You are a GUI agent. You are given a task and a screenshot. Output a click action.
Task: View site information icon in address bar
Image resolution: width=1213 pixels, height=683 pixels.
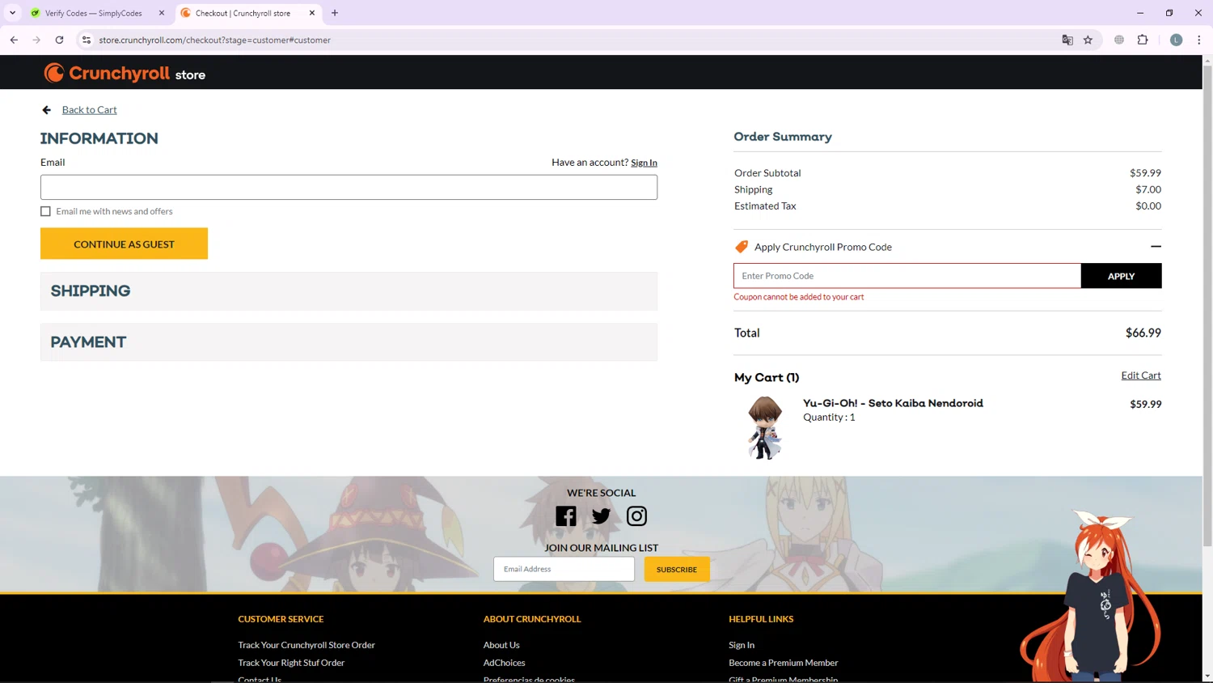[x=87, y=40]
